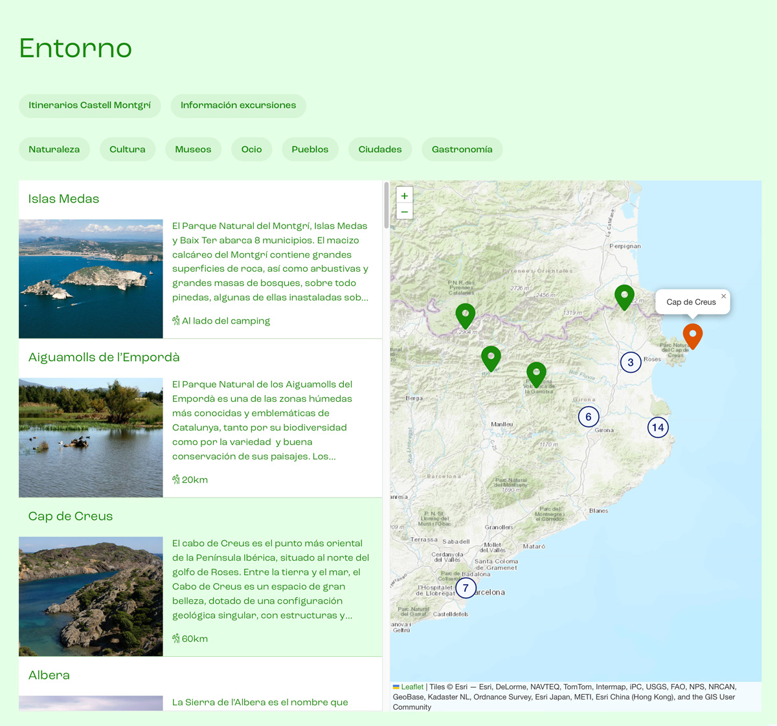
Task: Open the Cap de Creus list title
Action: point(71,516)
